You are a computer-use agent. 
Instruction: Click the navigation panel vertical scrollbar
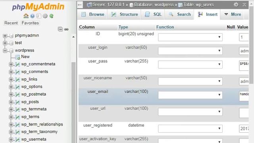(73, 102)
